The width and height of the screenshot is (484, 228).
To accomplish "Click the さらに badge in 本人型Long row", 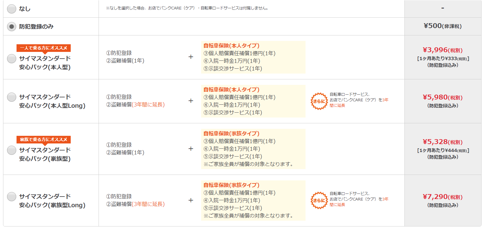I will 319,101.
